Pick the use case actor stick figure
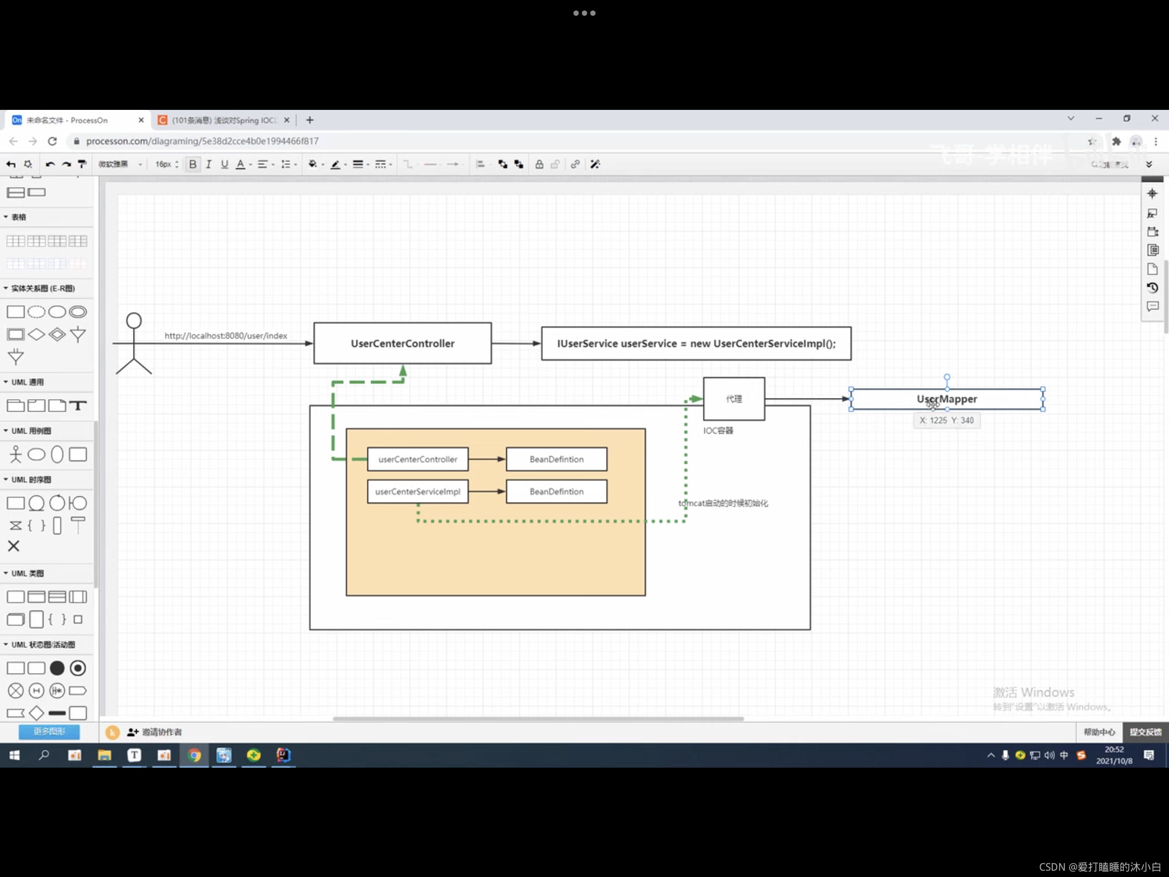 pyautogui.click(x=15, y=454)
